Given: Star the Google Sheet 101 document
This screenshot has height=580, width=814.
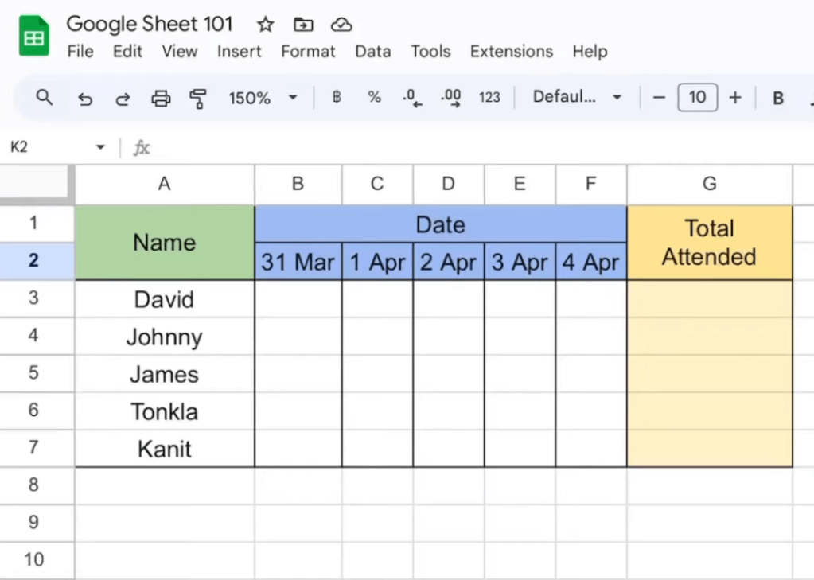Looking at the screenshot, I should [266, 25].
